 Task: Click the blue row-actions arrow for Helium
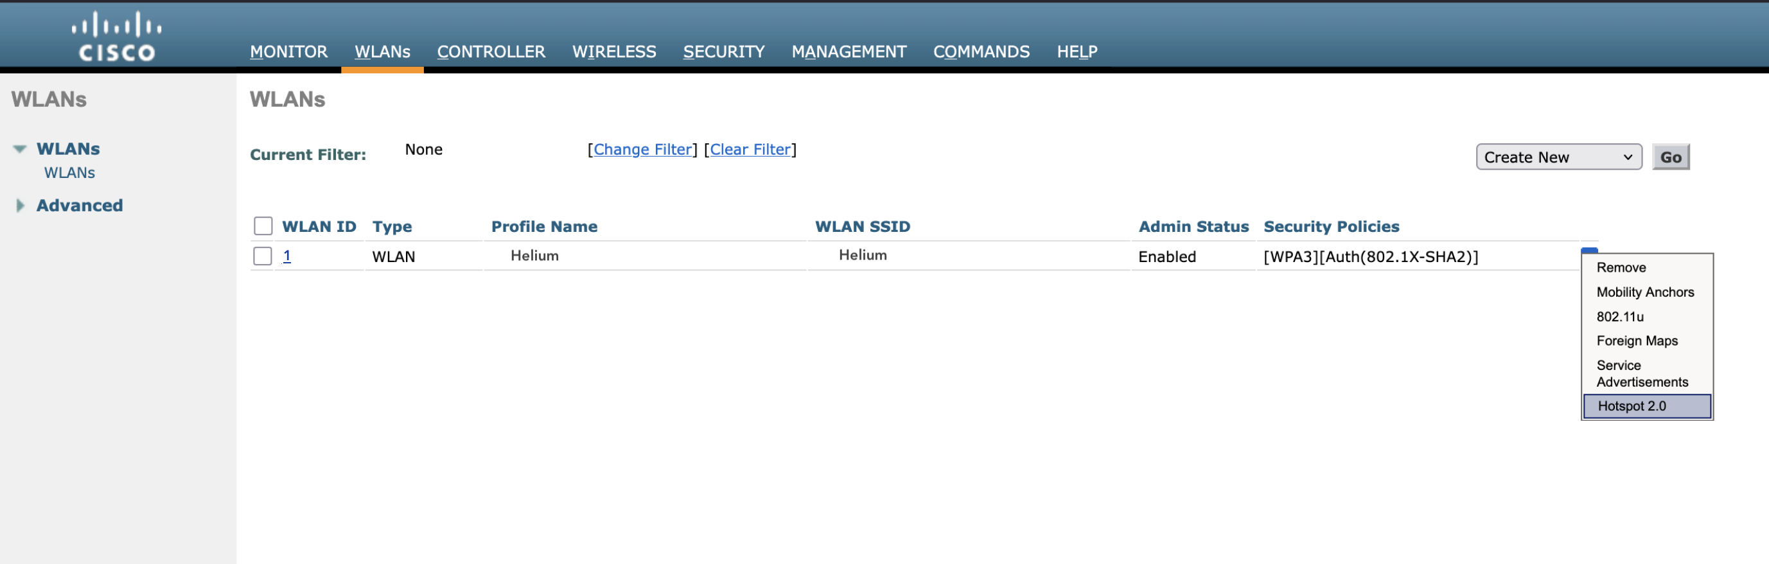tap(1589, 251)
